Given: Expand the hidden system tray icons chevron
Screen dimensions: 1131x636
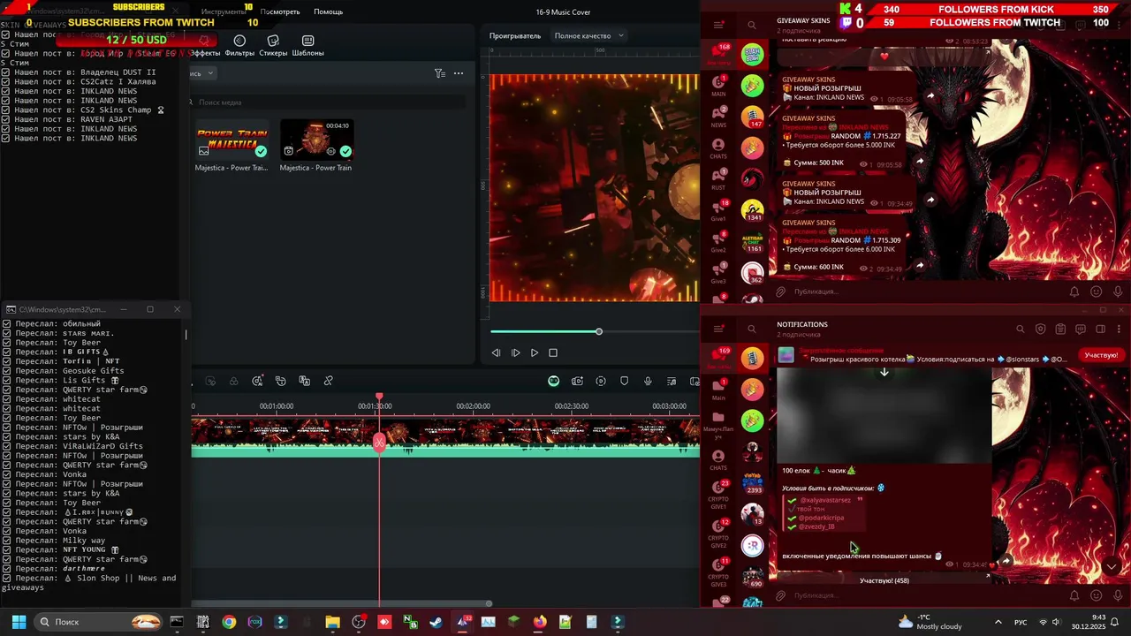Looking at the screenshot, I should tap(998, 622).
